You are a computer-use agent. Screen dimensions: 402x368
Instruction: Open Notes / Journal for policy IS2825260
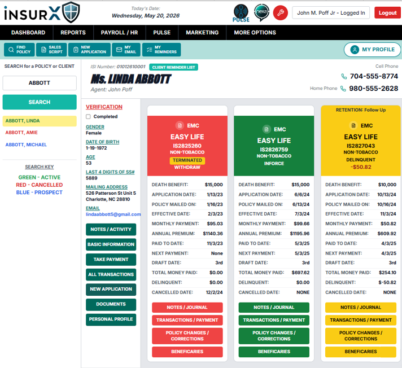187,308
